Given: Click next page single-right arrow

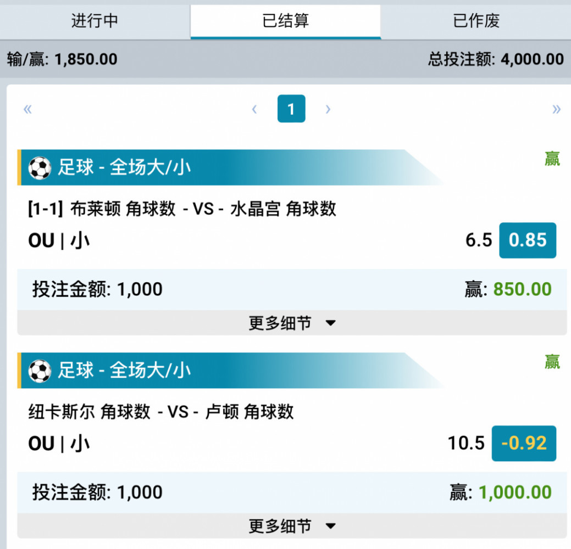Looking at the screenshot, I should (x=328, y=109).
